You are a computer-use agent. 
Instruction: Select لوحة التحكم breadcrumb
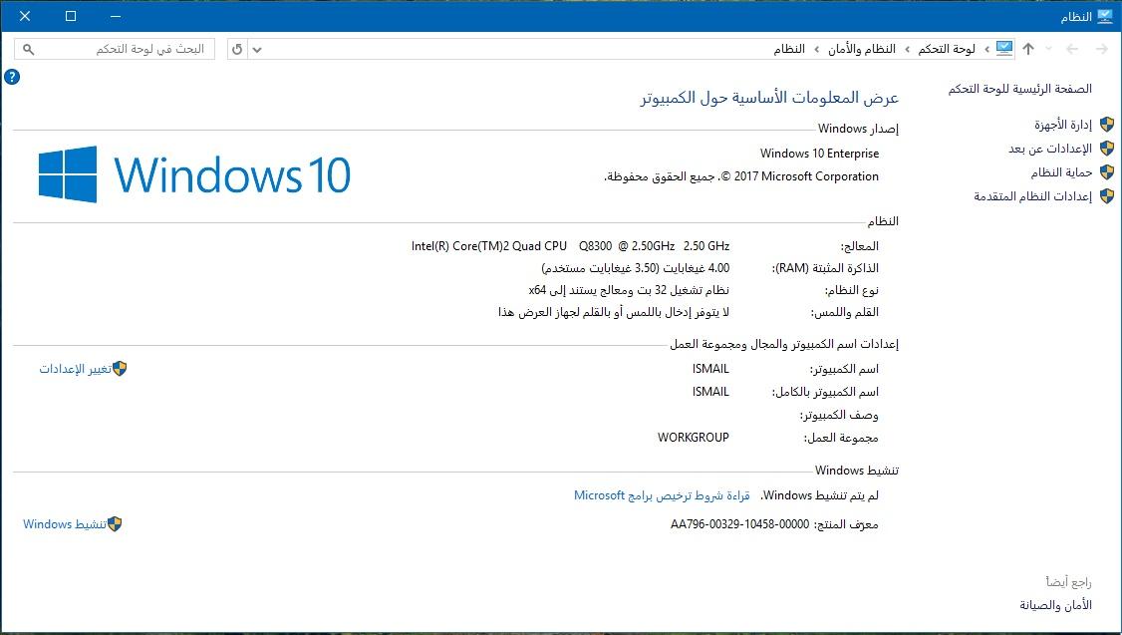pyautogui.click(x=947, y=49)
